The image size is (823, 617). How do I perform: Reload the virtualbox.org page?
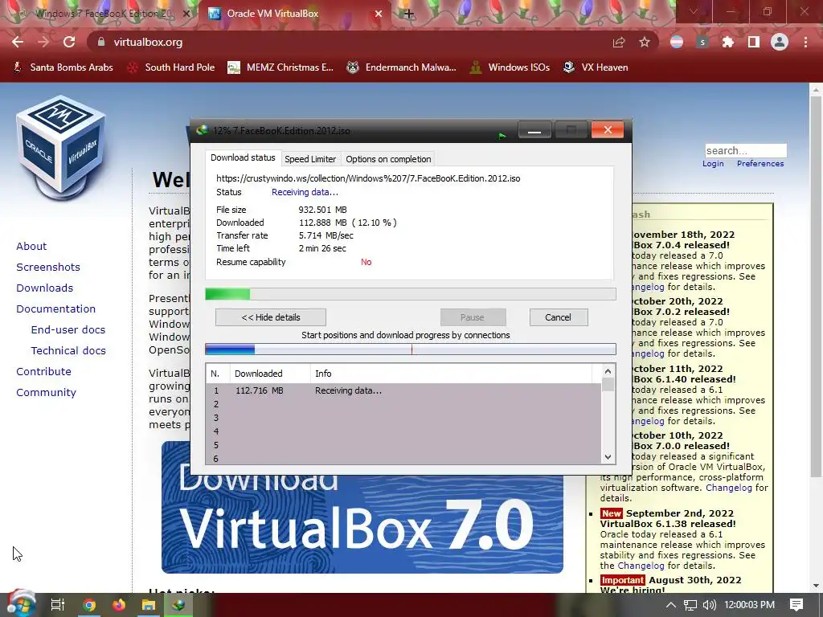pos(69,42)
